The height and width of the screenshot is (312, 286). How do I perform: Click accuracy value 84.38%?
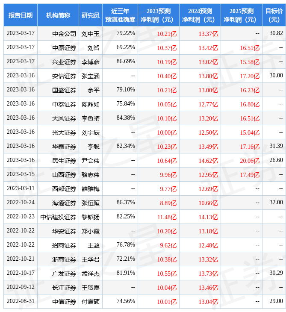point(126,118)
